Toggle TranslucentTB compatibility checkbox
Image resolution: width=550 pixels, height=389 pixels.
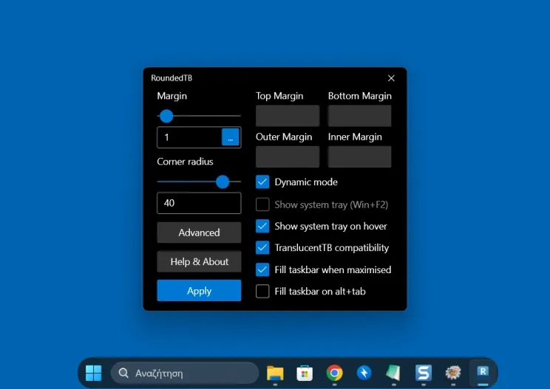point(262,248)
